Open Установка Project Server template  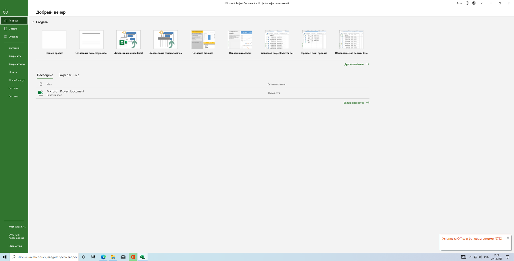[277, 42]
